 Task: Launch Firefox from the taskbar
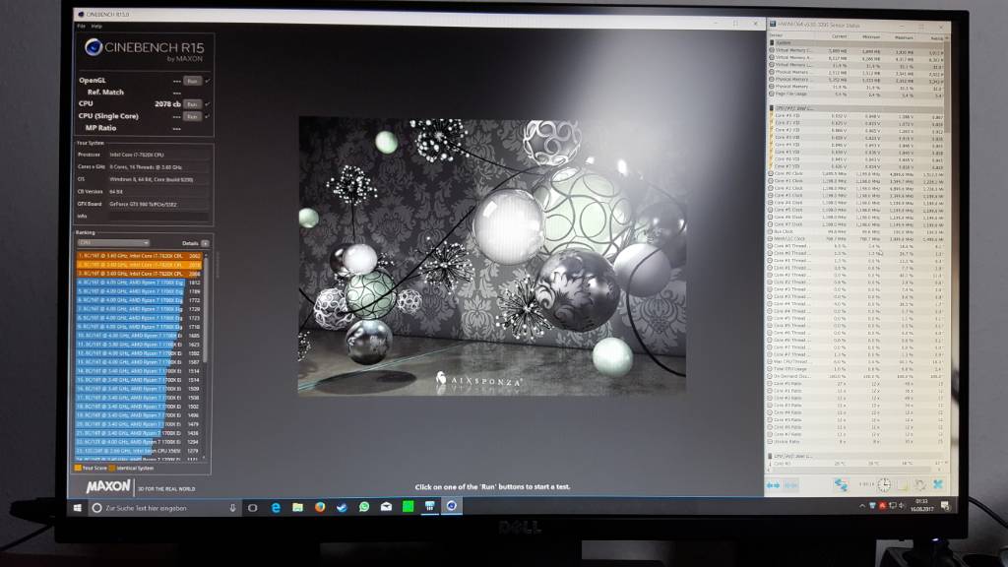click(320, 507)
